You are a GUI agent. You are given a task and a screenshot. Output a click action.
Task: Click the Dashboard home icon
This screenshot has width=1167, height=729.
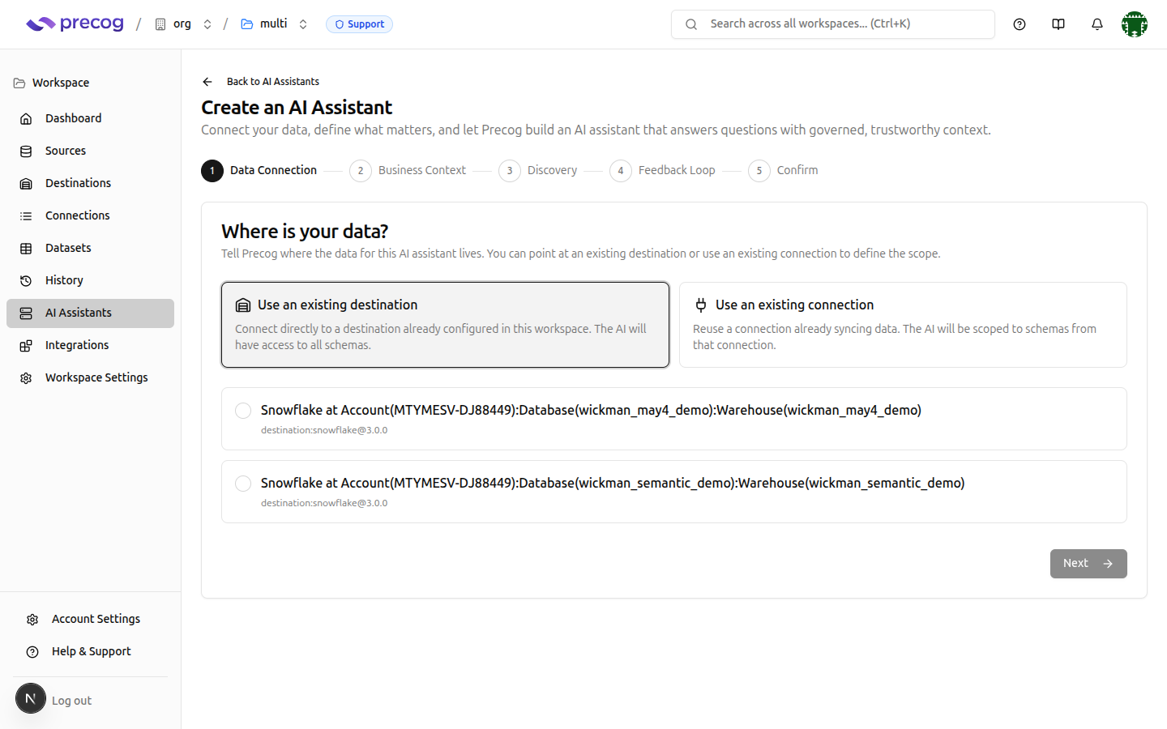26,118
